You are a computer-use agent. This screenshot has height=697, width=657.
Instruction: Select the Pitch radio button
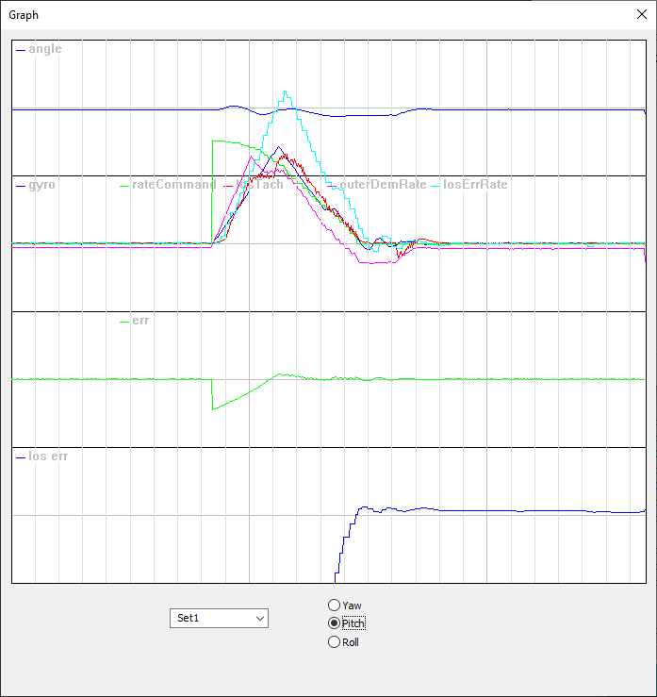pos(334,623)
